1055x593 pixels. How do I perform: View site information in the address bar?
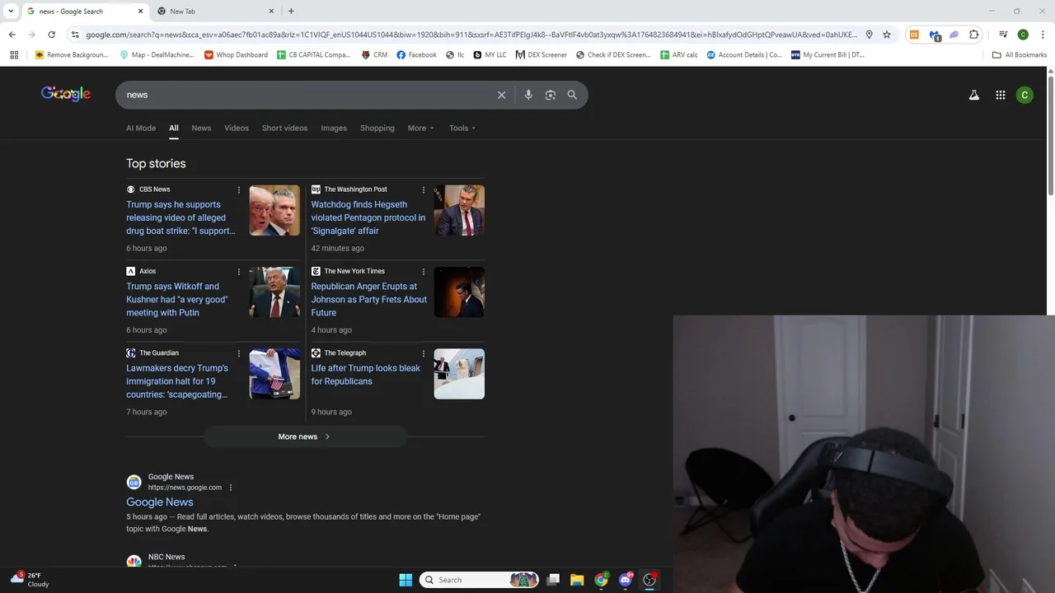[75, 35]
